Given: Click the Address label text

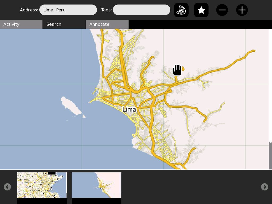Looking at the screenshot, I should pyautogui.click(x=29, y=10).
